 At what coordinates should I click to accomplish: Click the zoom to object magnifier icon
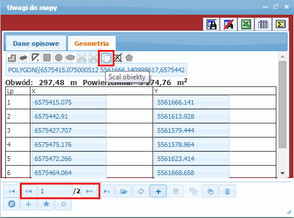(x=12, y=204)
